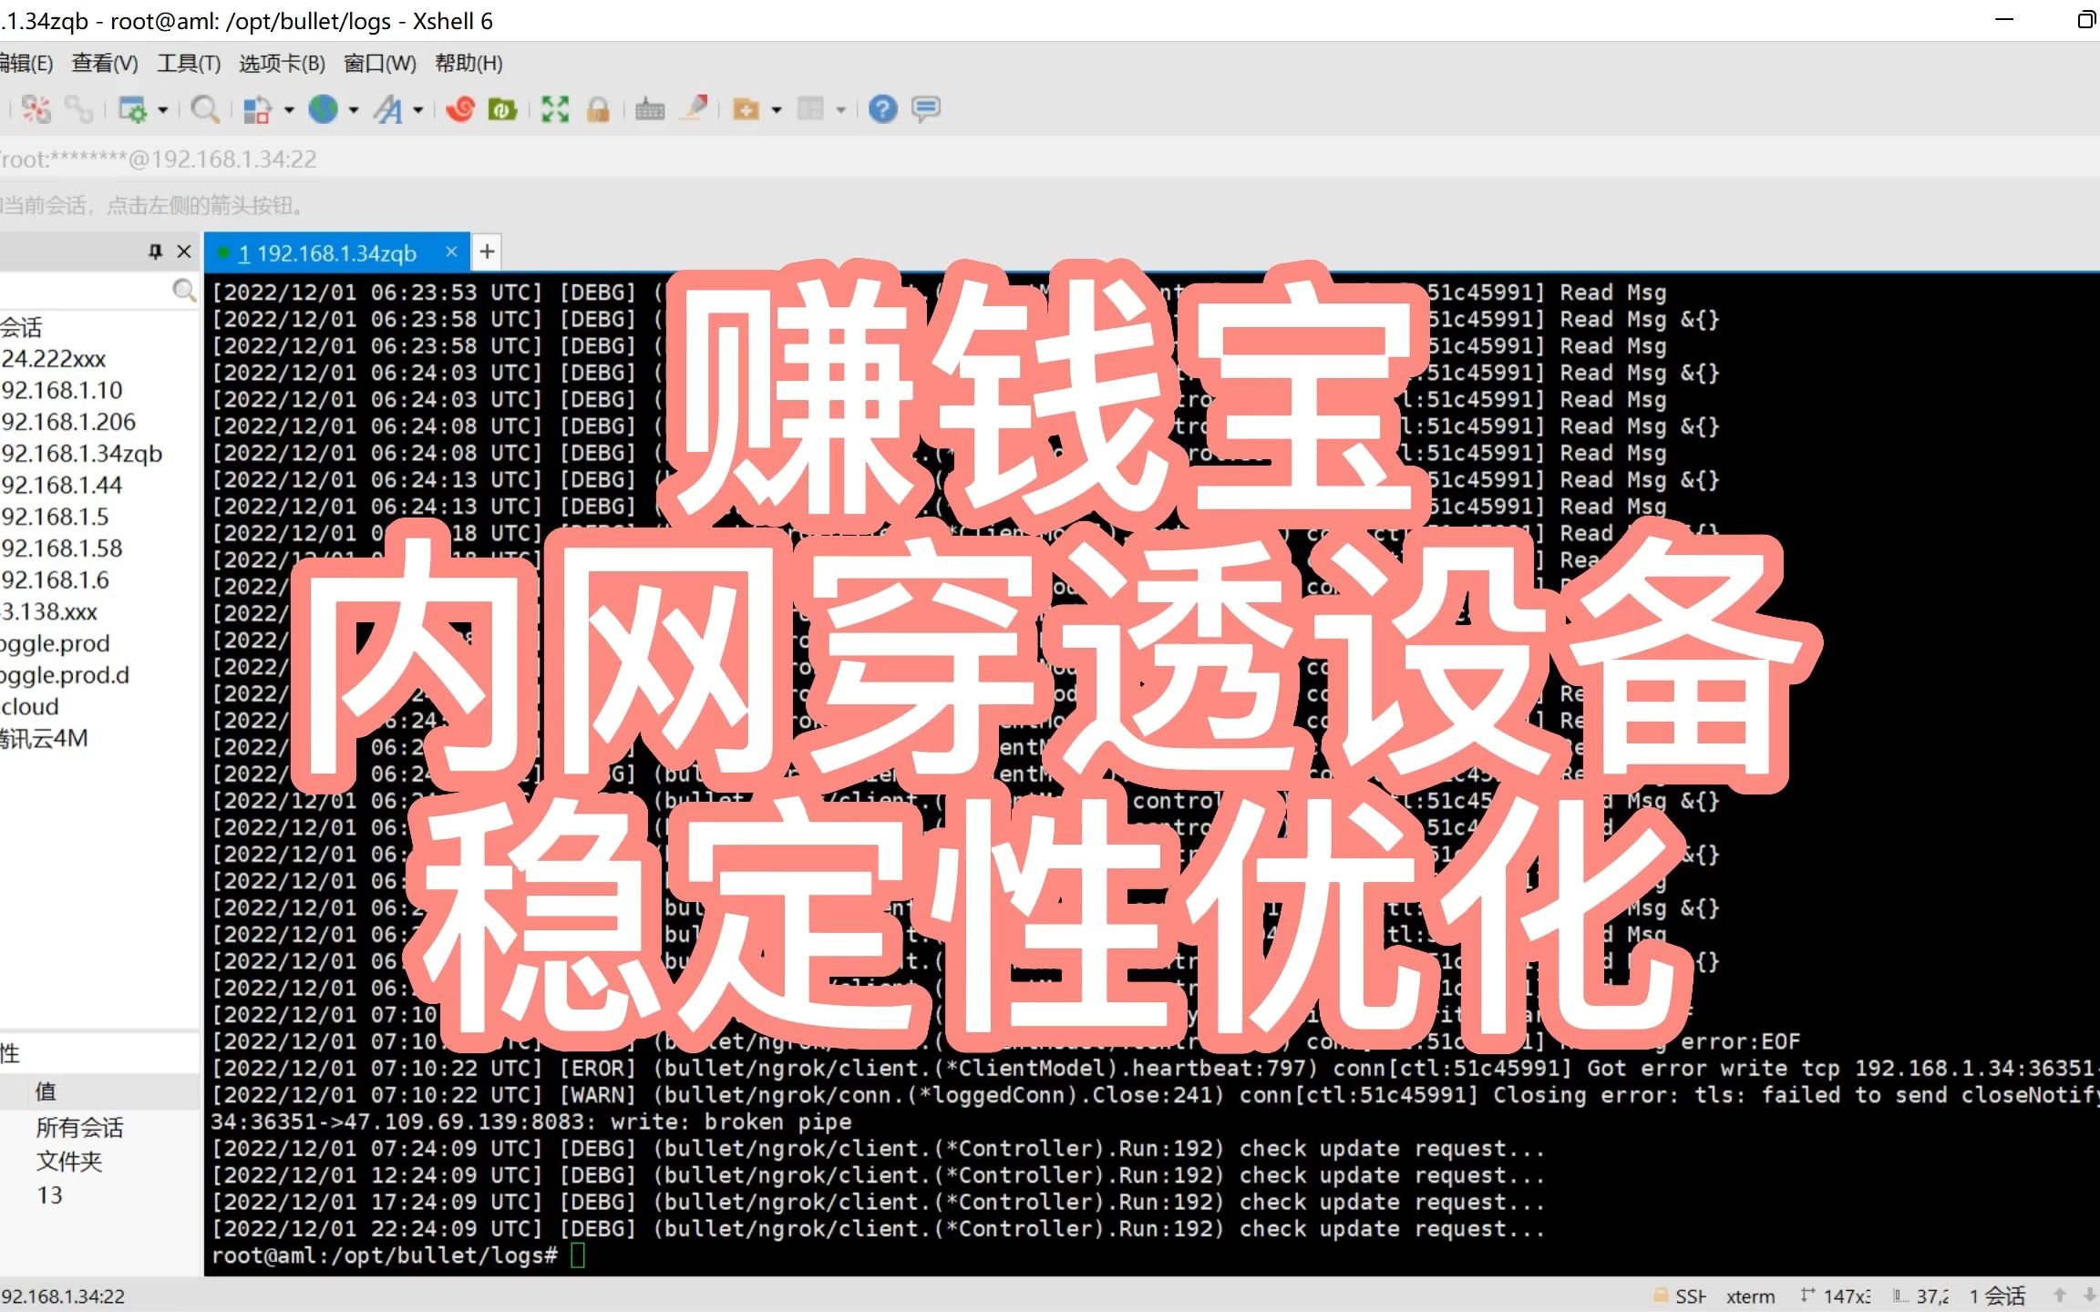Expand the new folder dropdown arrow
This screenshot has height=1312, width=2100.
pyautogui.click(x=777, y=110)
